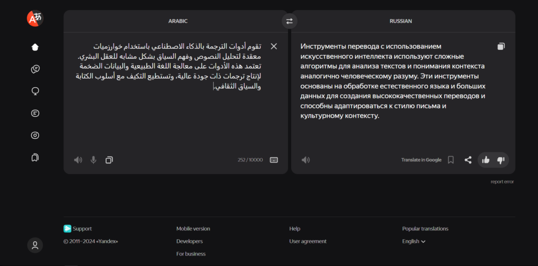Click the Support chat icon
Viewport: 538px width, 266px height.
(x=67, y=229)
